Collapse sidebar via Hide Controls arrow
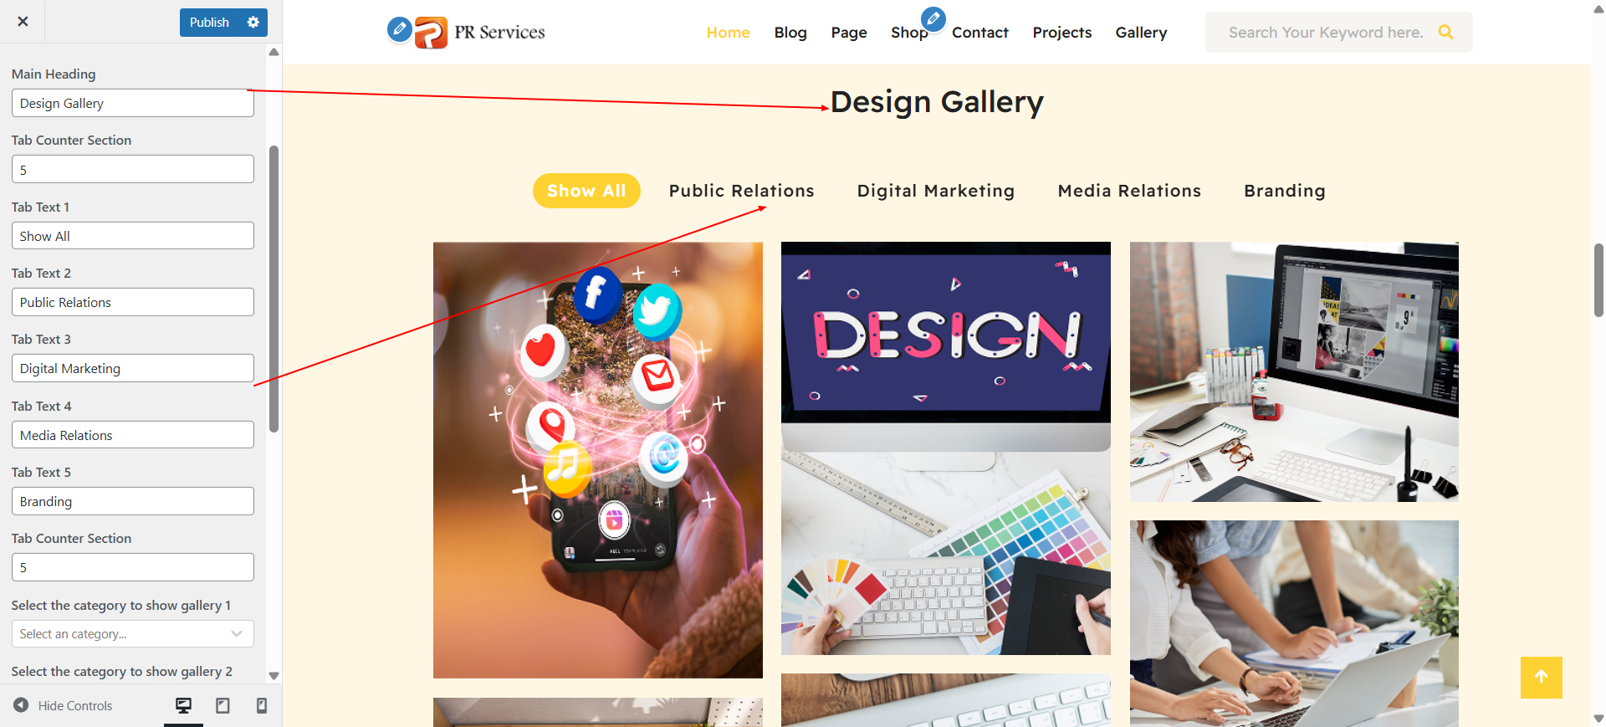 [x=21, y=705]
